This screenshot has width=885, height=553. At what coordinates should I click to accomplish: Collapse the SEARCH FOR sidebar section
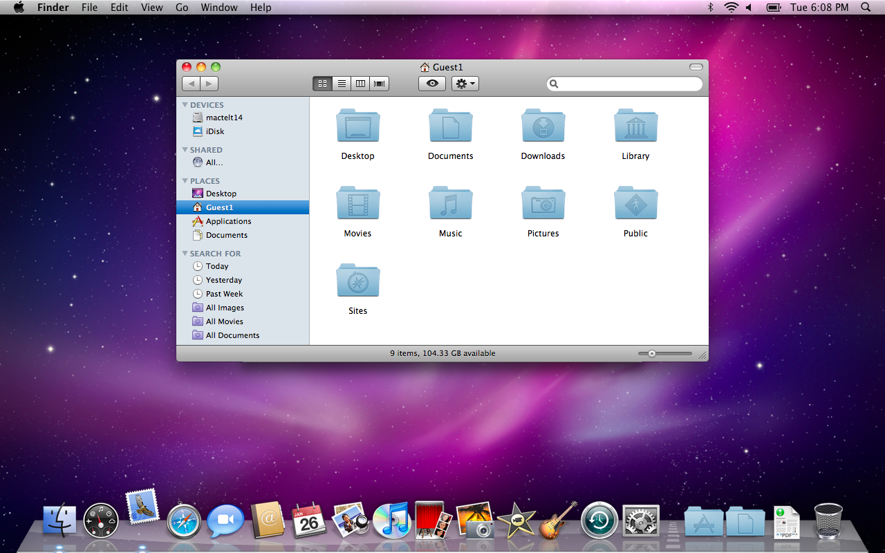pos(185,254)
